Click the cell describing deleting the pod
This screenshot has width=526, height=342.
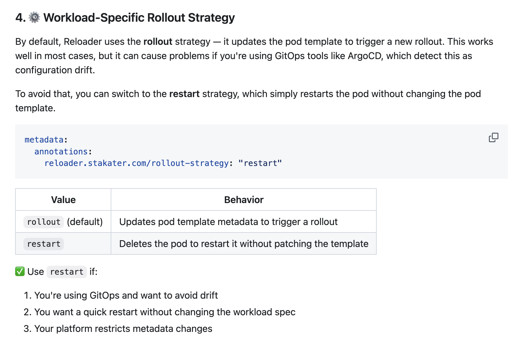(x=244, y=244)
